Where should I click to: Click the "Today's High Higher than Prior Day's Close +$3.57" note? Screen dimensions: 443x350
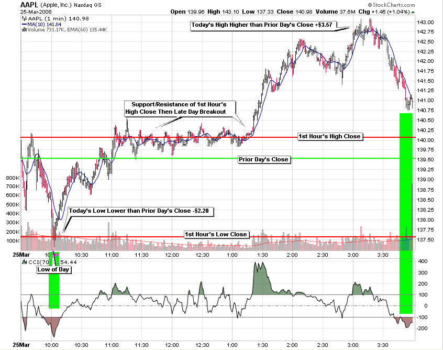[263, 25]
